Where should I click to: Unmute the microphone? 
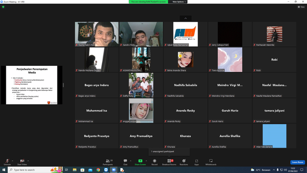(7, 162)
